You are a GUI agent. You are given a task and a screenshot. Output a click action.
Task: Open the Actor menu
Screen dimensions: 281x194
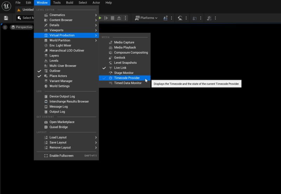tap(96, 3)
